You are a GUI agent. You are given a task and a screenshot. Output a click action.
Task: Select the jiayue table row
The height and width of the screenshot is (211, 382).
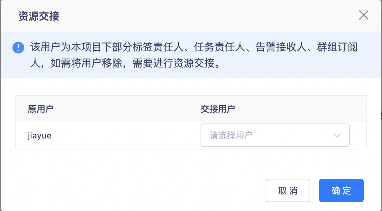coord(191,136)
